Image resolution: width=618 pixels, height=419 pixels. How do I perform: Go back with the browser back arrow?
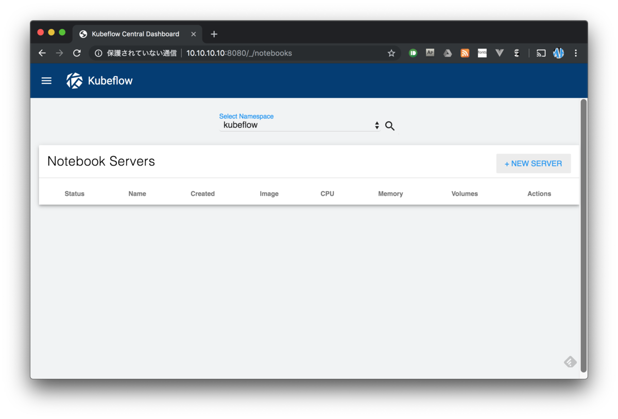[42, 53]
